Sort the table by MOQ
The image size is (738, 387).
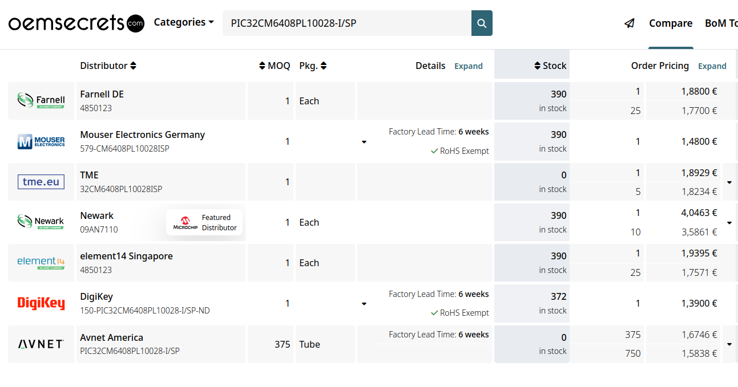point(275,66)
